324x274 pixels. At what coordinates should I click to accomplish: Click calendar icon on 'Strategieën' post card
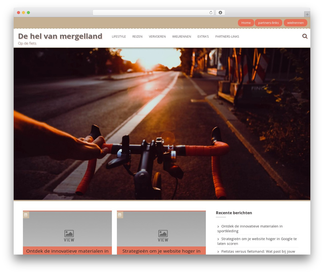coord(120,215)
